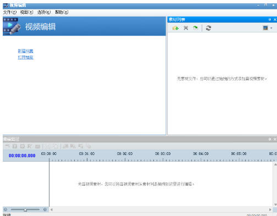This screenshot has height=216, width=277.
Task: Click the zoom in plus icon
Action: (45, 209)
